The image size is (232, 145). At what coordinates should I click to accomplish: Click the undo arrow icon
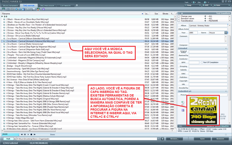pyautogui.click(x=28, y=9)
